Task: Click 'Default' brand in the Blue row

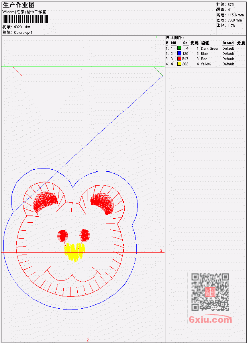Action: [228, 54]
